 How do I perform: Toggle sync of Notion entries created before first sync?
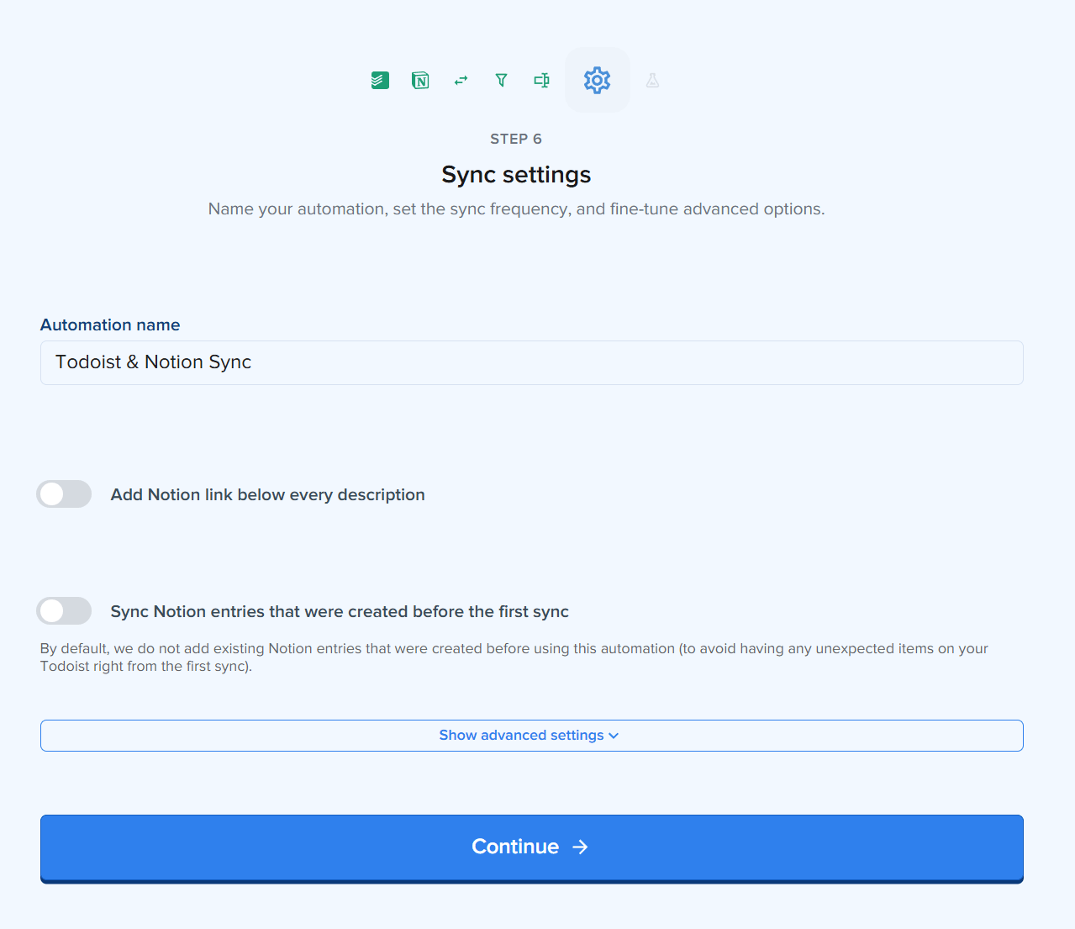click(x=64, y=611)
